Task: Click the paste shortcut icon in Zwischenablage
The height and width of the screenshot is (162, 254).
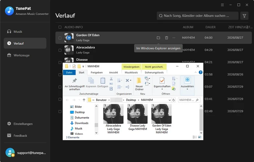Action: (111, 89)
